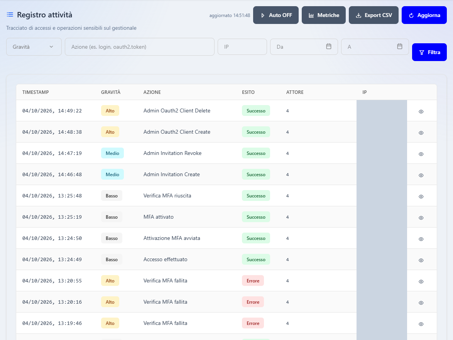453x340 pixels.
Task: Click the GRAVITÀ column header
Action: 111,92
